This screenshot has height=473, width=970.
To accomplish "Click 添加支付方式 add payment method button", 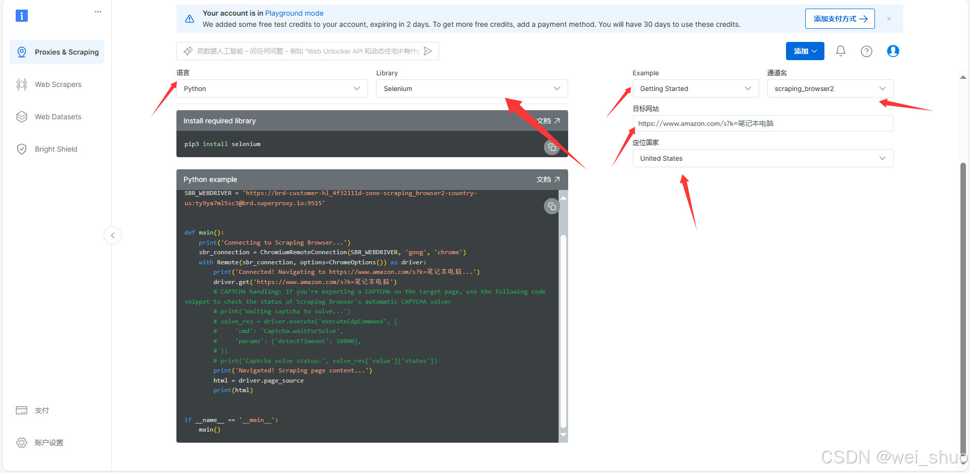I will (x=840, y=19).
